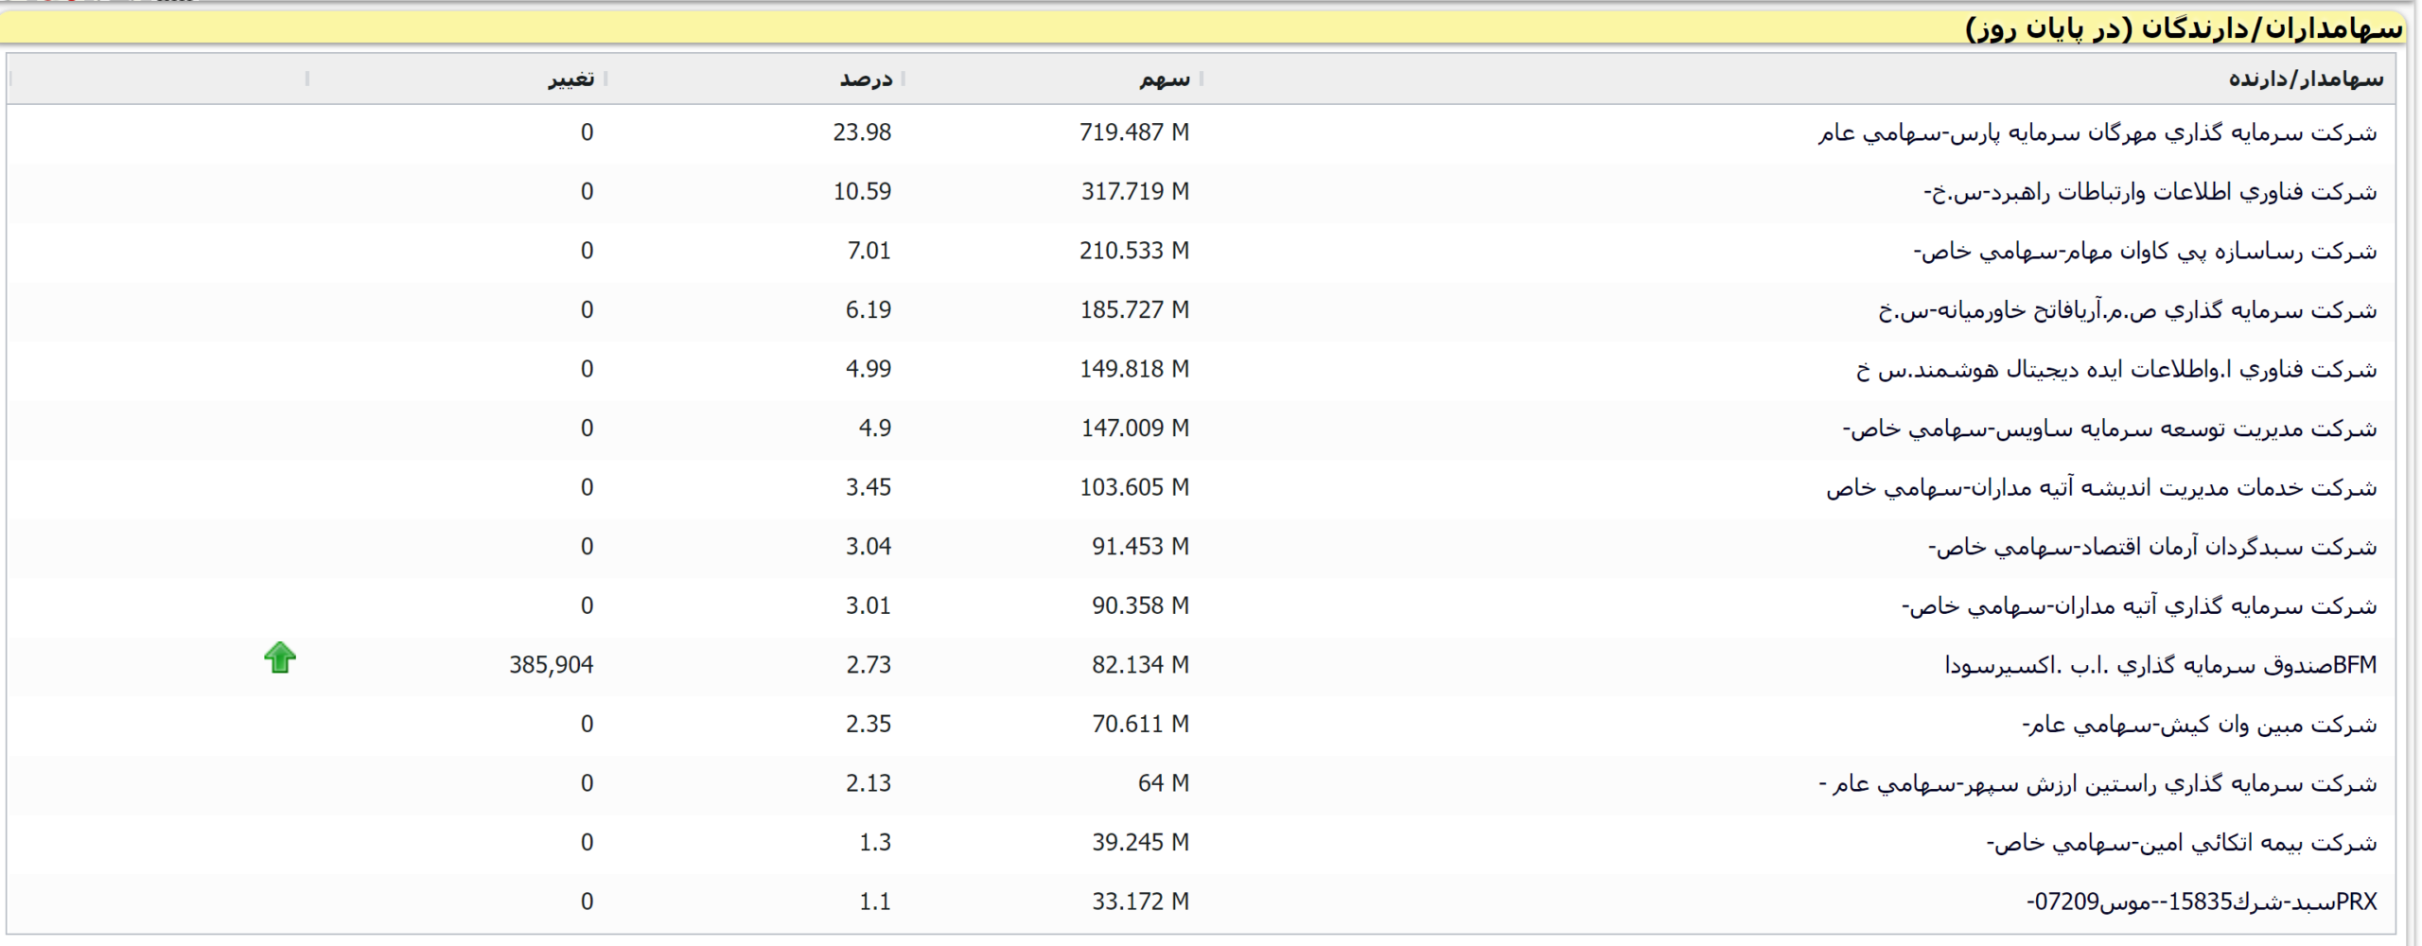Select shareholder سبدگردان آرمان اقتصاد
The height and width of the screenshot is (946, 2422).
(2152, 548)
